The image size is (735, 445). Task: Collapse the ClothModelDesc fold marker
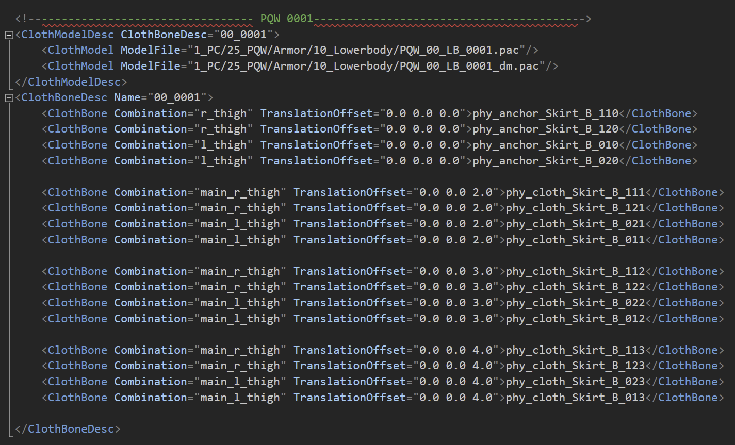(x=9, y=35)
